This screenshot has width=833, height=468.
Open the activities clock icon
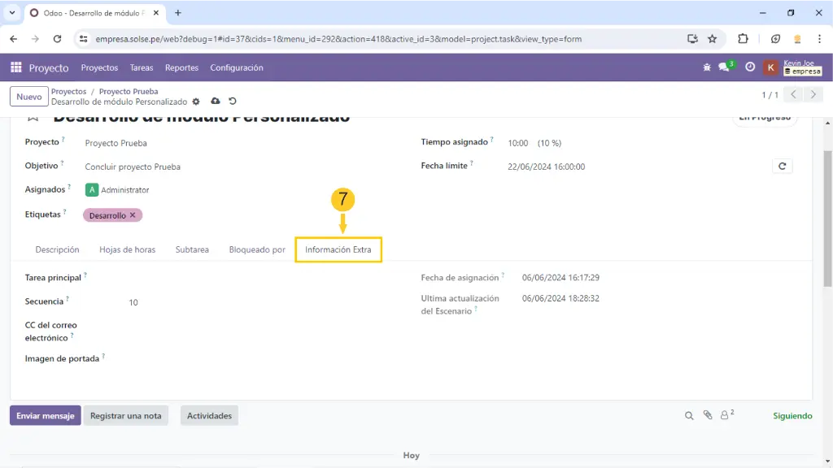[x=750, y=68]
